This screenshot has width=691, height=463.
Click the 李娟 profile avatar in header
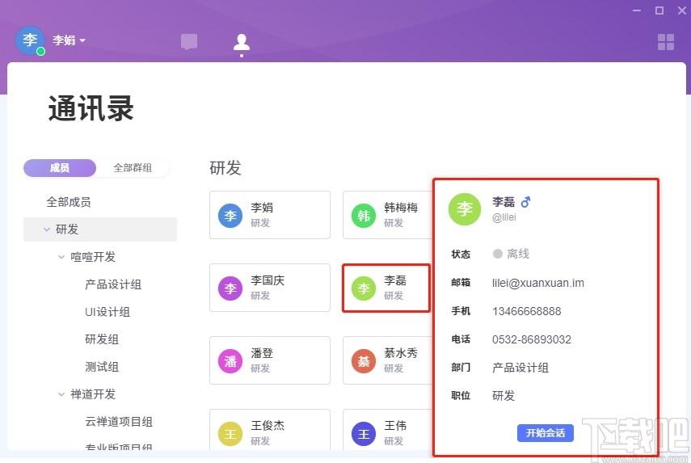click(30, 40)
